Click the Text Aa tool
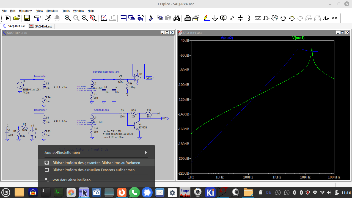Image resolution: width=352 pixels, height=198 pixels. click(x=326, y=18)
